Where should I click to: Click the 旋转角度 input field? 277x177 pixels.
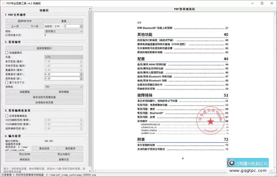pos(62,78)
